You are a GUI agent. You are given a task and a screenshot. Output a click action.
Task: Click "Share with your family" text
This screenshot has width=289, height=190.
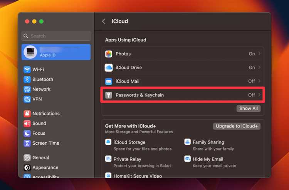point(213,149)
